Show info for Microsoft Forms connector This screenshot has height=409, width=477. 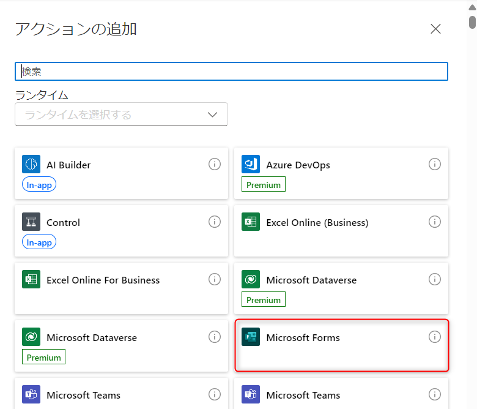point(435,337)
